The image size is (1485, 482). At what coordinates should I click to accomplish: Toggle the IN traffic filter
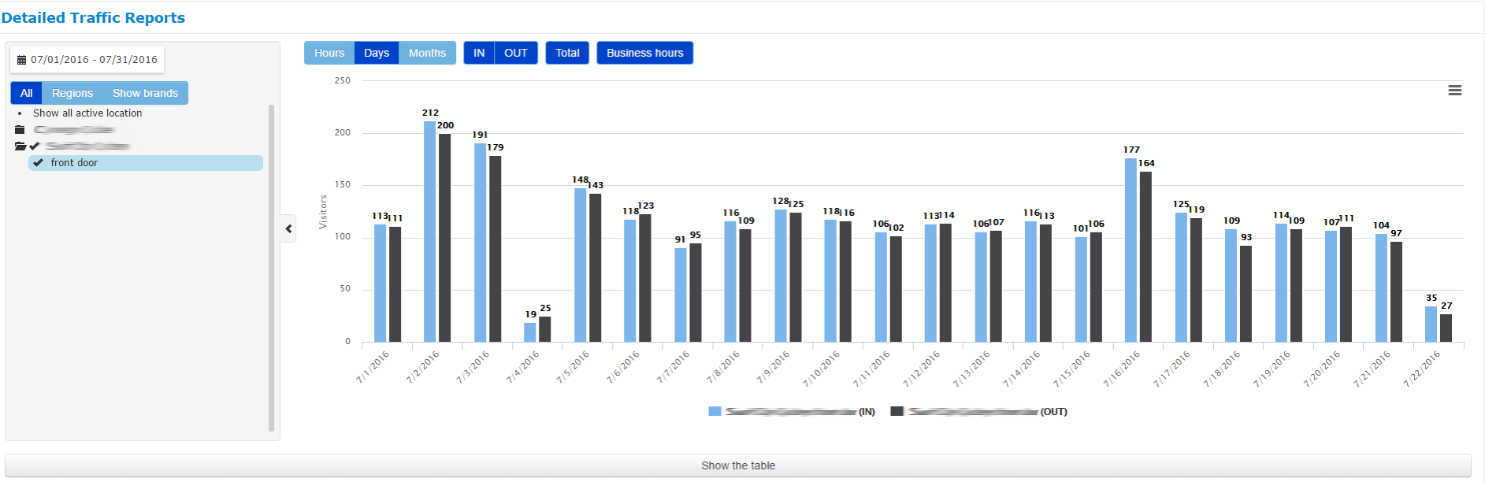(x=479, y=53)
